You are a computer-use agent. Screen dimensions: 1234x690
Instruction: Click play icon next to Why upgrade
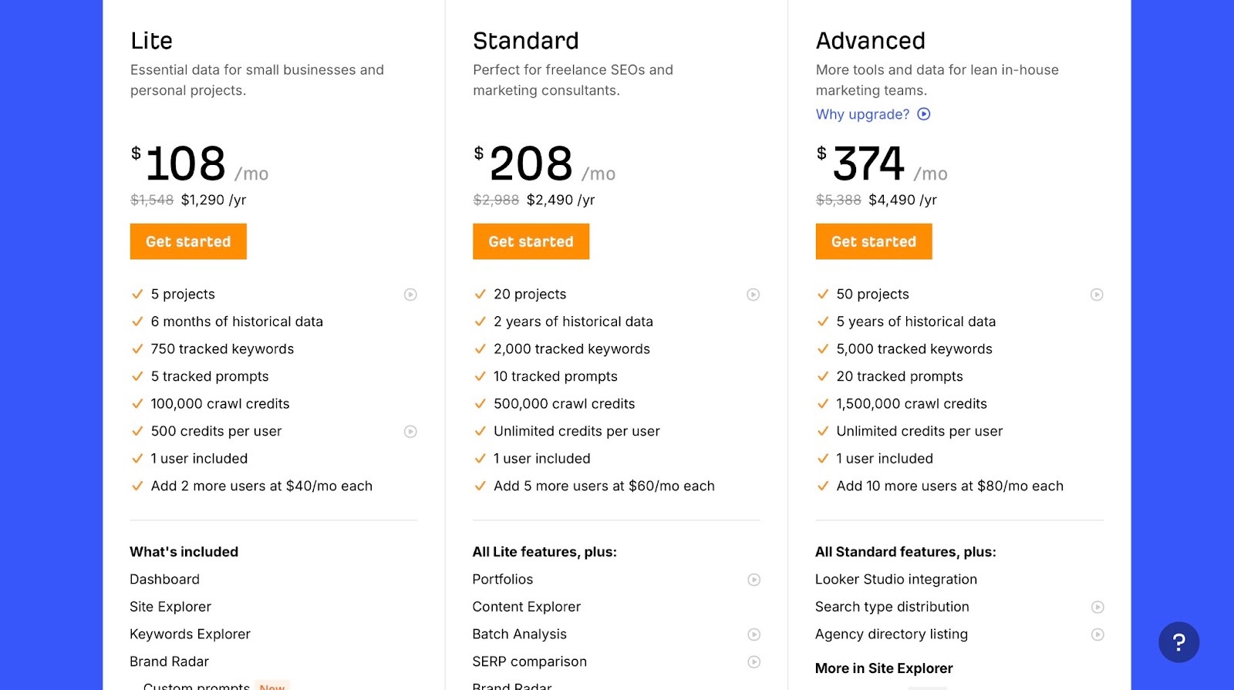[924, 114]
